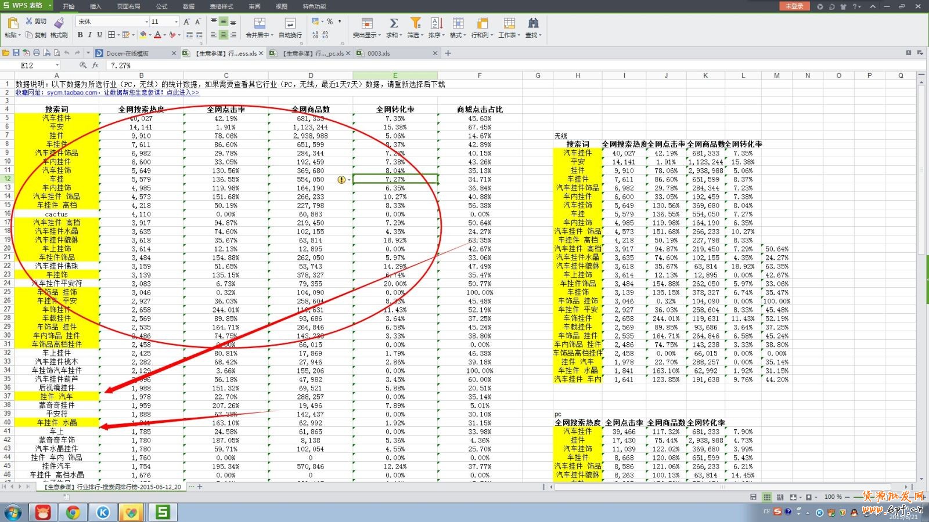Click the fill color paint bucket swatch

coord(143,35)
